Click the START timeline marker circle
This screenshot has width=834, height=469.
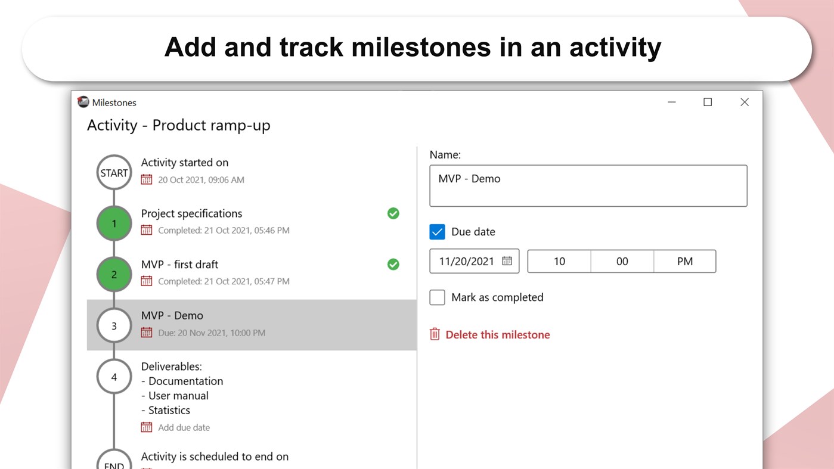coord(114,173)
